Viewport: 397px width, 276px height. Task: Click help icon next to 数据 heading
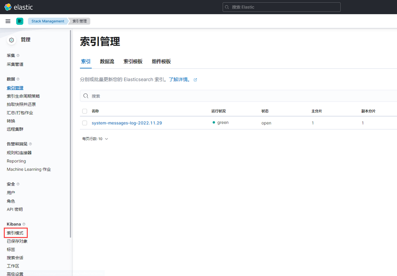pos(18,79)
